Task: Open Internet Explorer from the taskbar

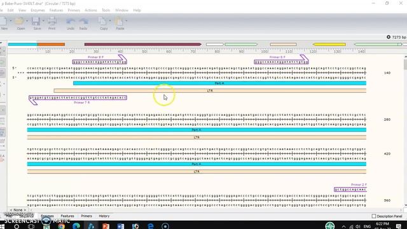Action: [150, 226]
